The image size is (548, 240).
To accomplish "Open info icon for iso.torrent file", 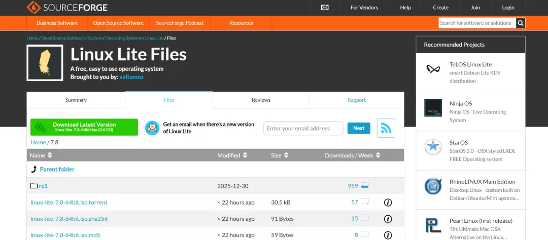I will click(x=388, y=203).
